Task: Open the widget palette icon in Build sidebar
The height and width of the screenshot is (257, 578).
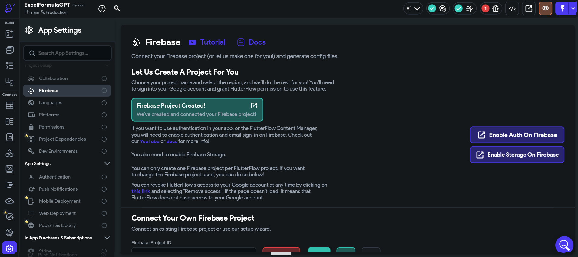Action: coord(9,33)
